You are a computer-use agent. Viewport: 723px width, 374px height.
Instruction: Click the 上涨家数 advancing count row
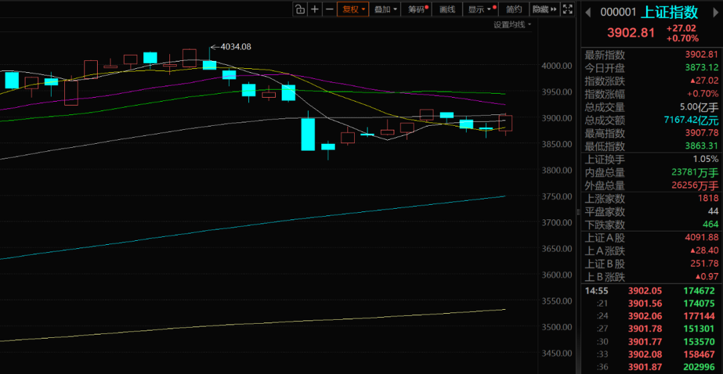[x=649, y=199]
